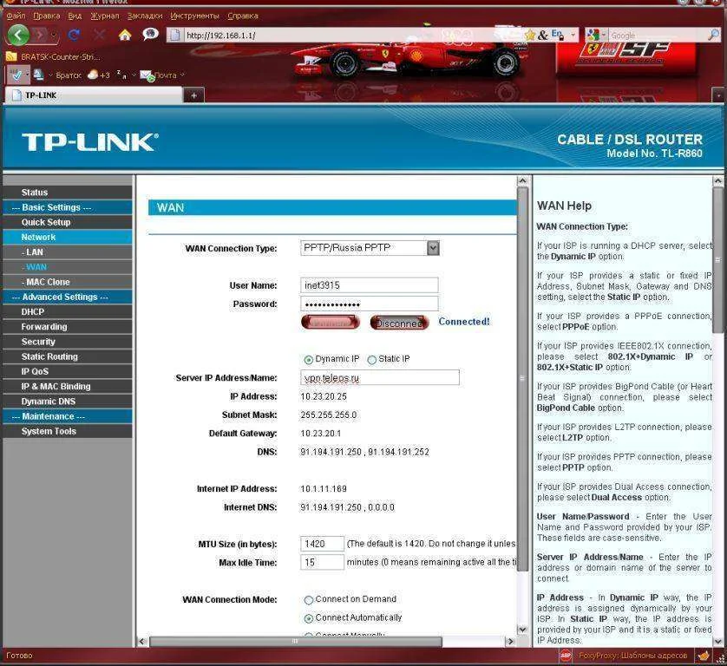Select the Network menu section
727x666 pixels.
(67, 237)
